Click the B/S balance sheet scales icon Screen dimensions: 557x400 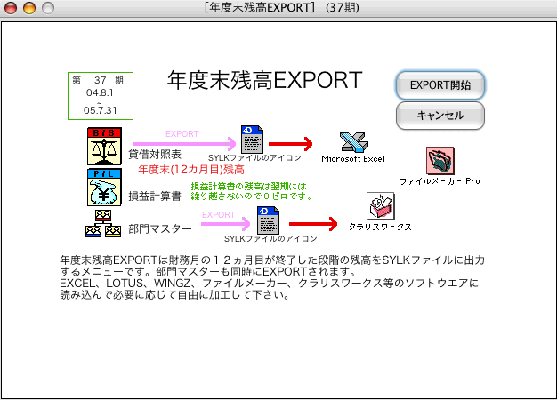click(x=103, y=146)
